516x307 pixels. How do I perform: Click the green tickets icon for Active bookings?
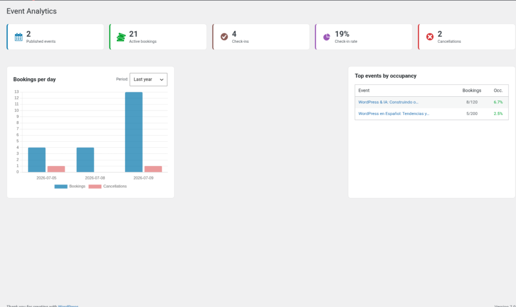(x=121, y=37)
